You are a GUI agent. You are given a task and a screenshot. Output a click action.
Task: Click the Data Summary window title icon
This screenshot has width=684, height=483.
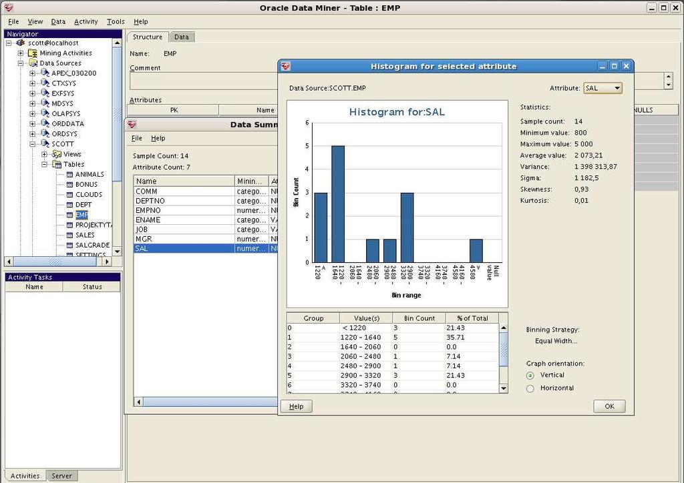tap(132, 125)
